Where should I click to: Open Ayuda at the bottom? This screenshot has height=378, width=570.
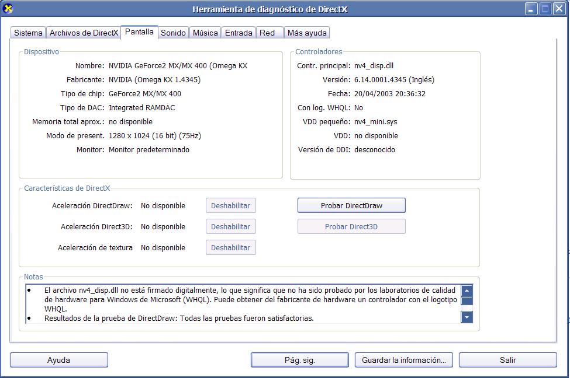click(x=59, y=360)
